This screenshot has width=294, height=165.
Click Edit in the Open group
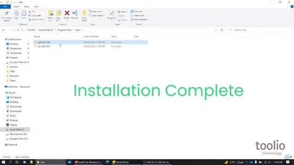(121, 16)
